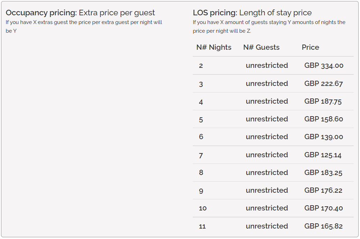This screenshot has height=239, width=360.
Task: Click "unrestricted" in the 2 nights row
Action: pos(267,65)
